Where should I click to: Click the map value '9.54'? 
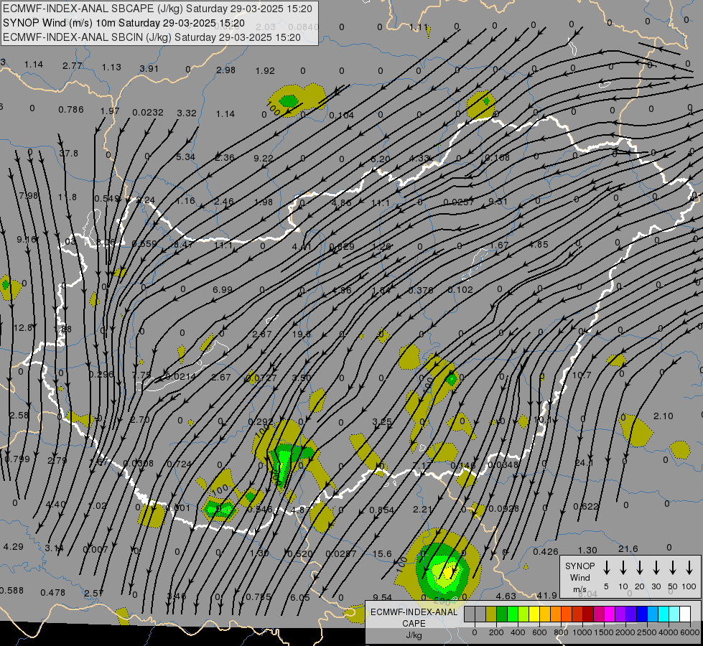click(x=383, y=598)
